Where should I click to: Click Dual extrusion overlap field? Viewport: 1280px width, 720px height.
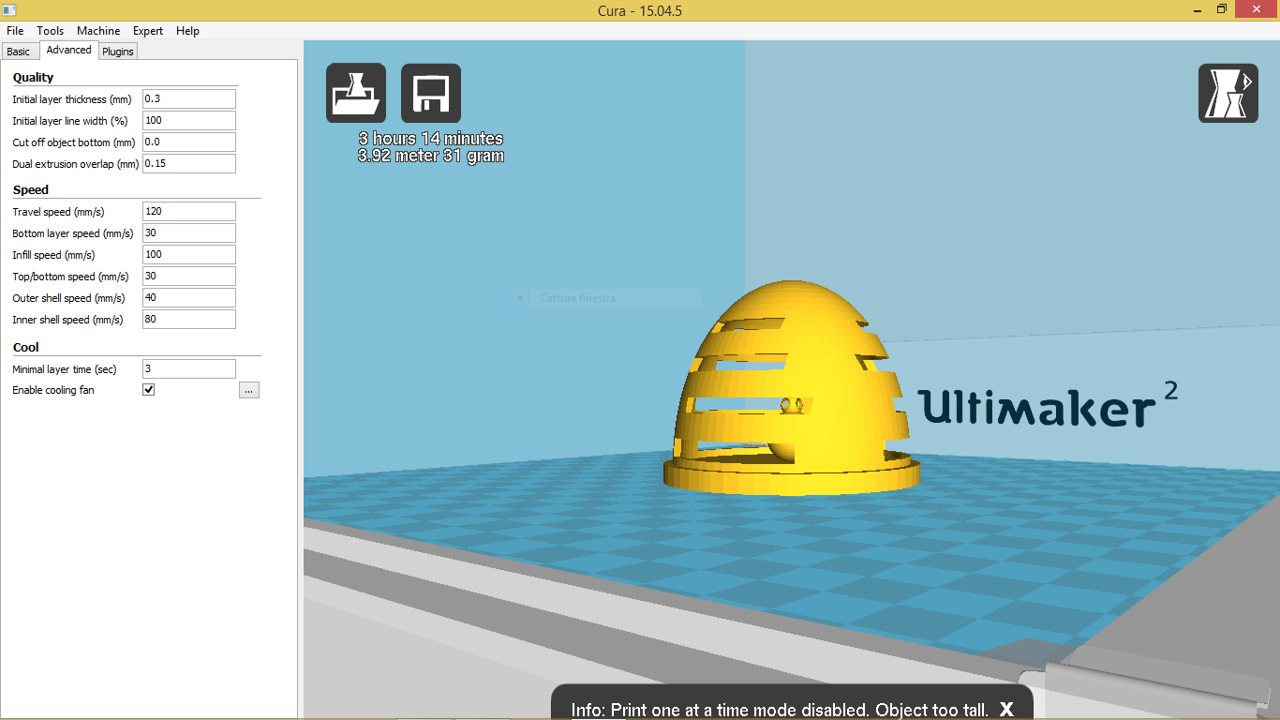[189, 164]
